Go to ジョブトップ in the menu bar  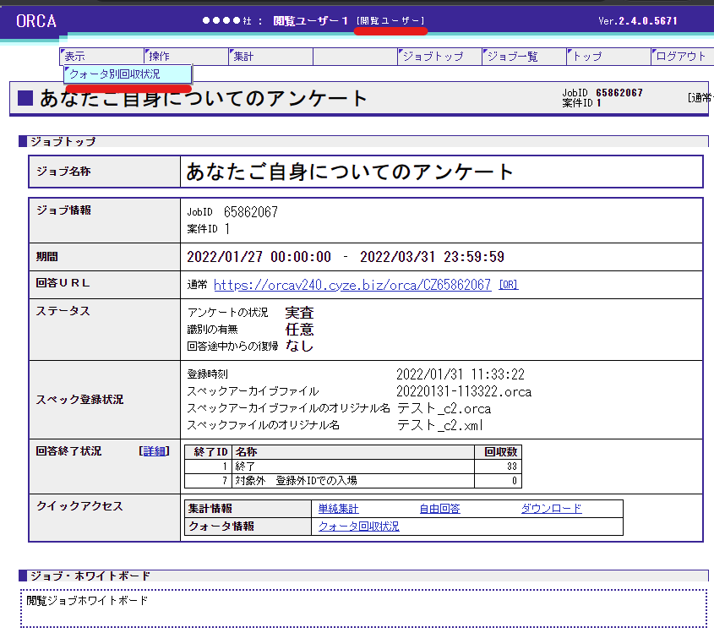tap(439, 57)
